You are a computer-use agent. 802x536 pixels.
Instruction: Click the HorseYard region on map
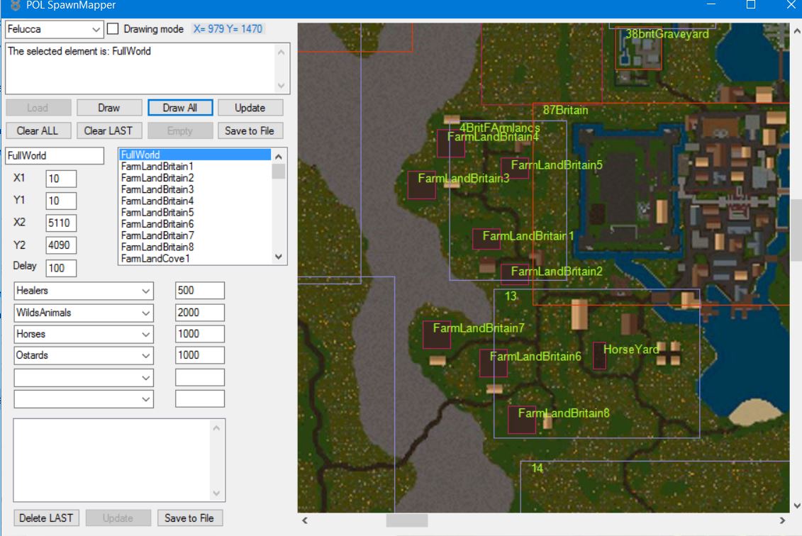(x=599, y=356)
